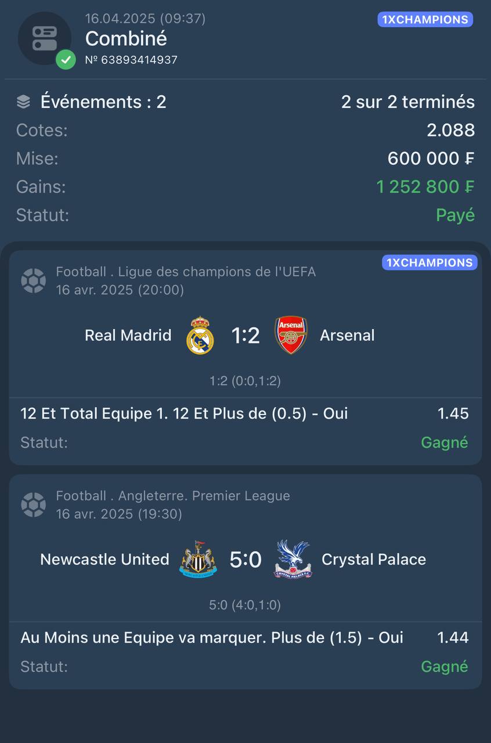The height and width of the screenshot is (743, 491).
Task: Click the Gagné status under Arsenal match
Action: point(445,442)
